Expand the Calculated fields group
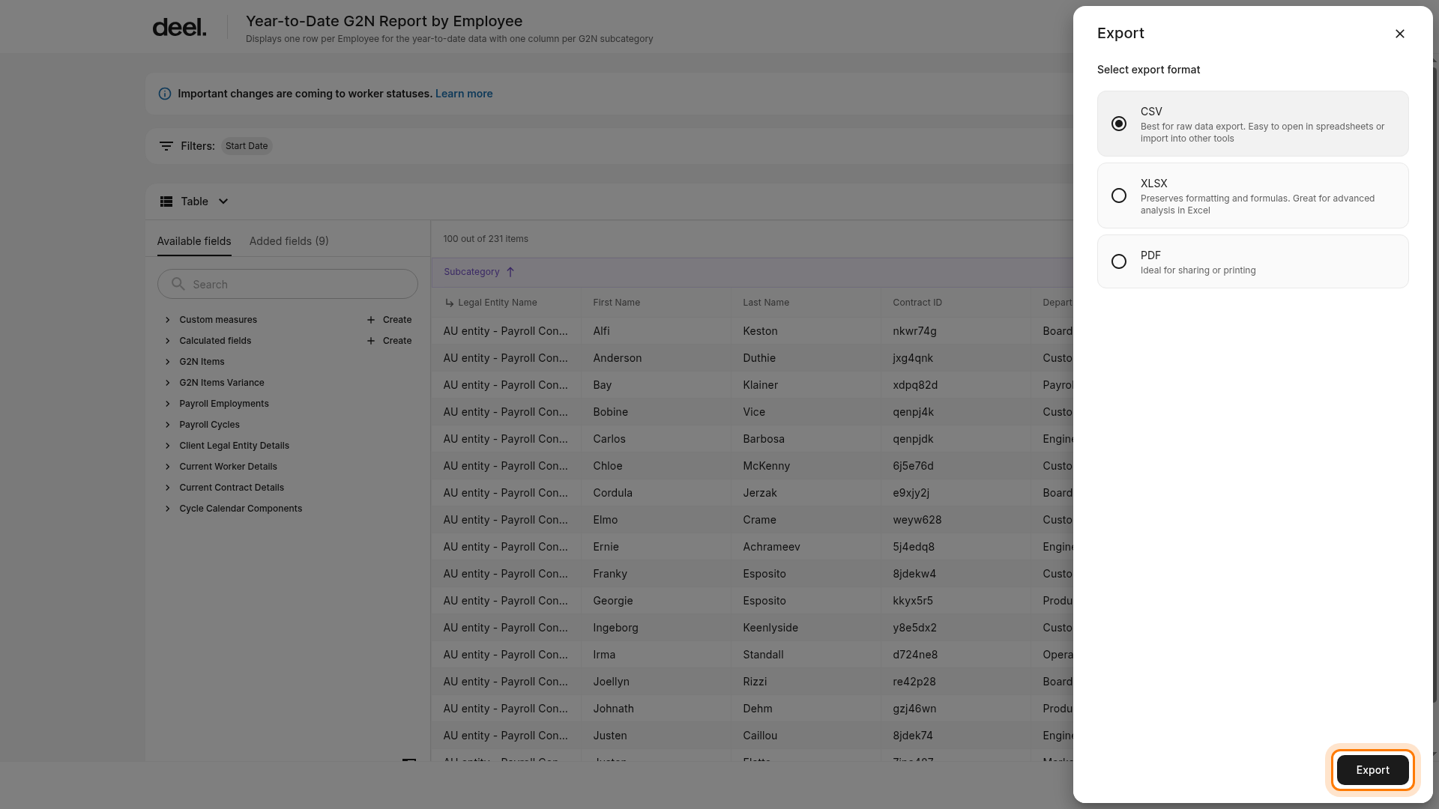The image size is (1439, 809). [168, 341]
